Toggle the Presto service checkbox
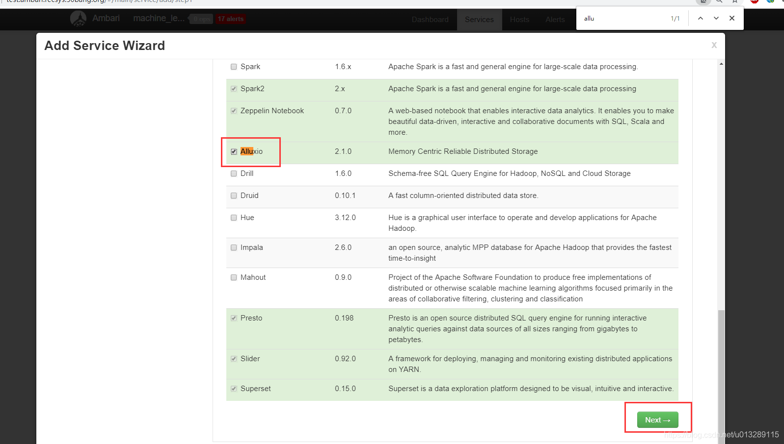This screenshot has height=444, width=784. [234, 318]
